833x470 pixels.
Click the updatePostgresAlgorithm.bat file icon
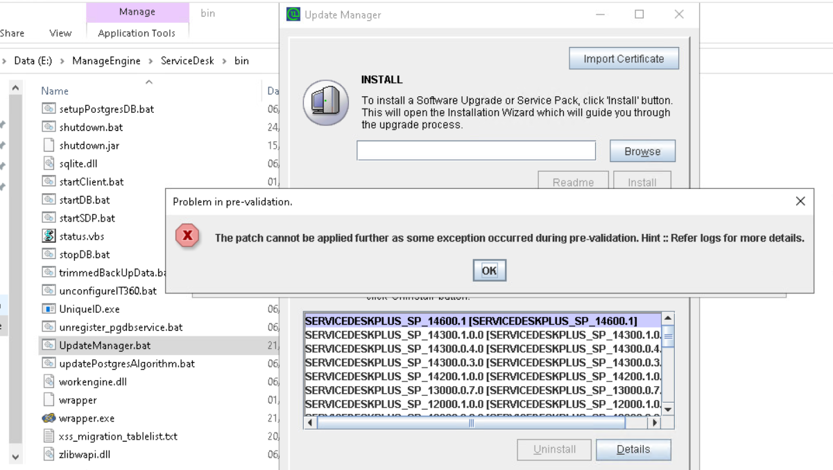[x=49, y=363]
